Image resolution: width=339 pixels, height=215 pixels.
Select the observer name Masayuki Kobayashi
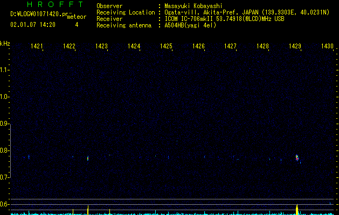click(x=193, y=6)
